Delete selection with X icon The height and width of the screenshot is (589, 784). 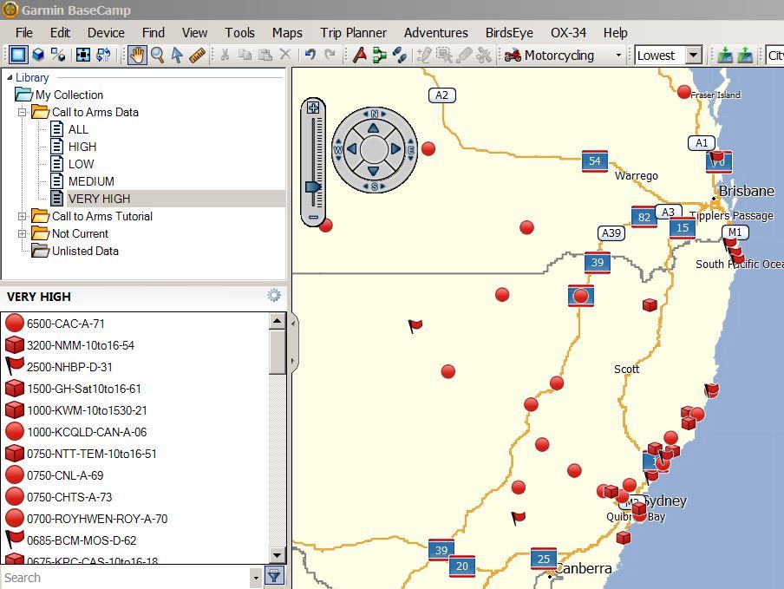coord(285,55)
